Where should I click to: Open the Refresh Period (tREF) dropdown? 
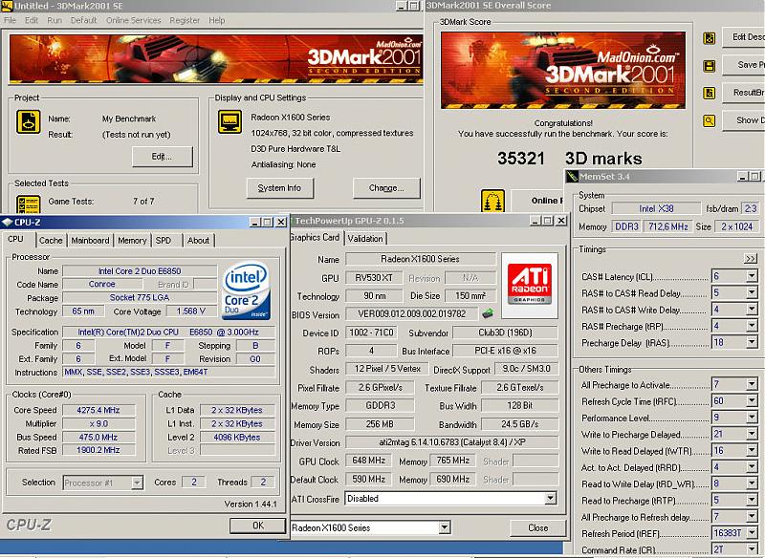click(x=752, y=533)
